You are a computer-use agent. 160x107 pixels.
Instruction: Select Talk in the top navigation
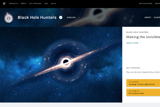pyautogui.click(x=46, y=4)
